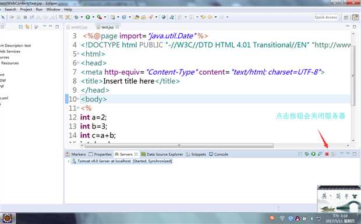Open dropdown arrow next to Debug button
361x224 pixels.
[x=82, y=17]
